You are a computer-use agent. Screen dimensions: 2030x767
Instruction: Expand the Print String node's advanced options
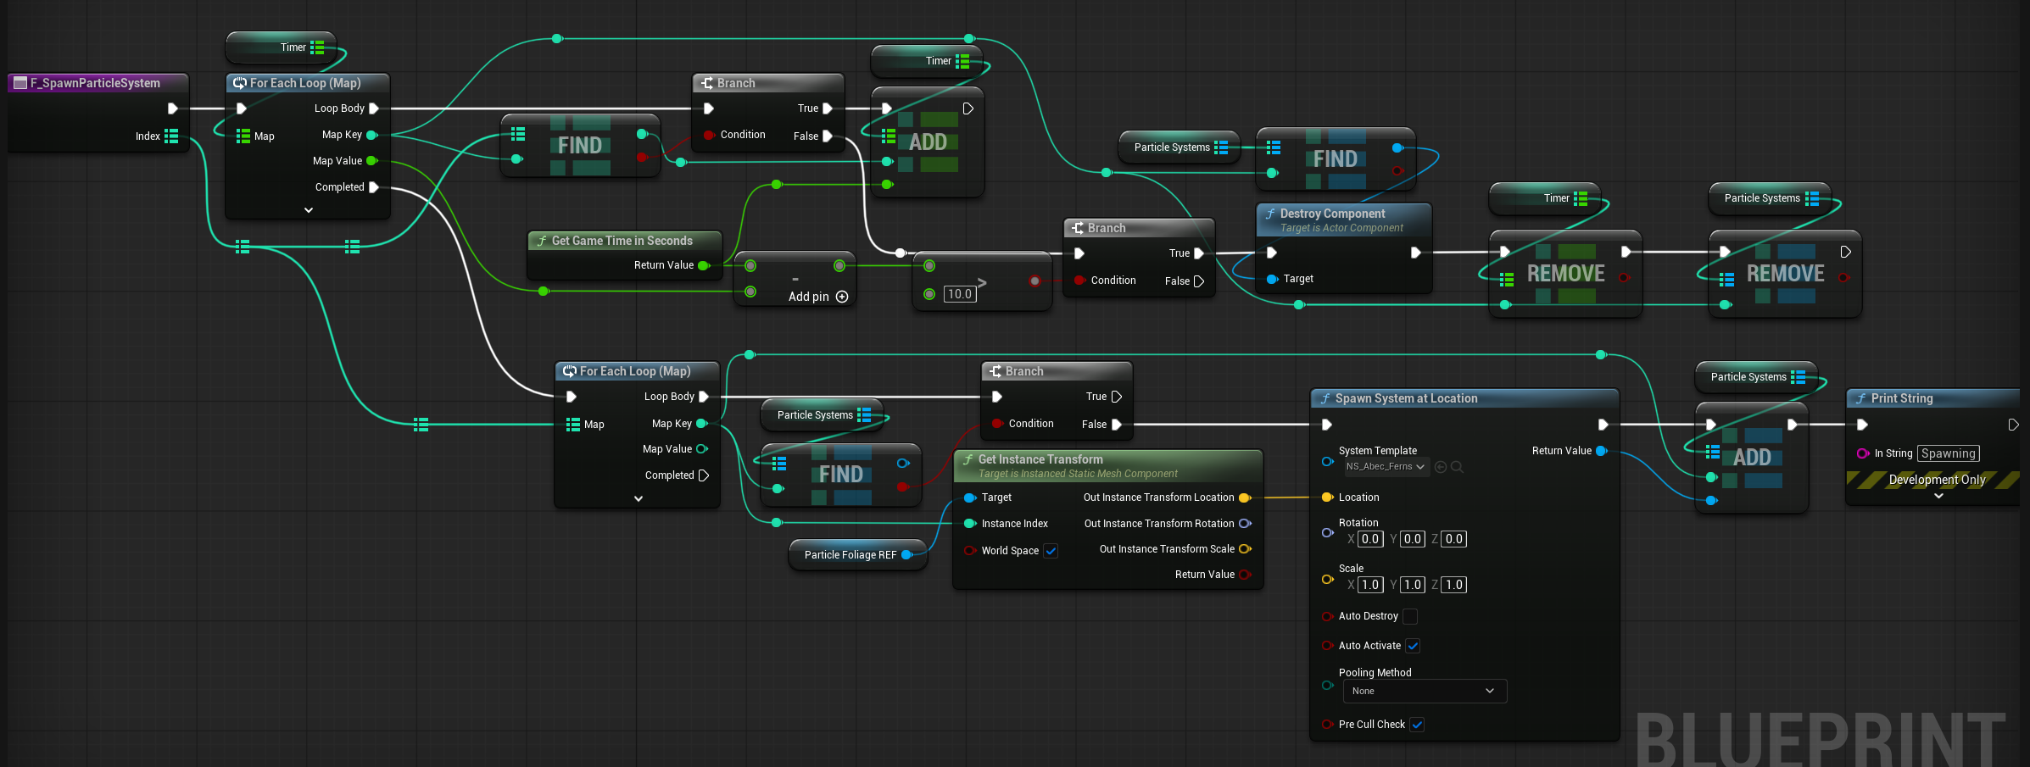pos(1938,497)
